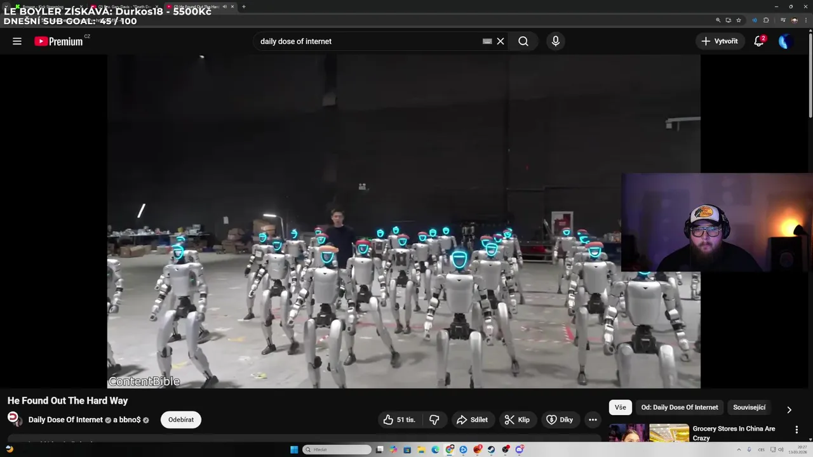Open Chrome profile avatar
Image resolution: width=813 pixels, height=457 pixels.
795,20
